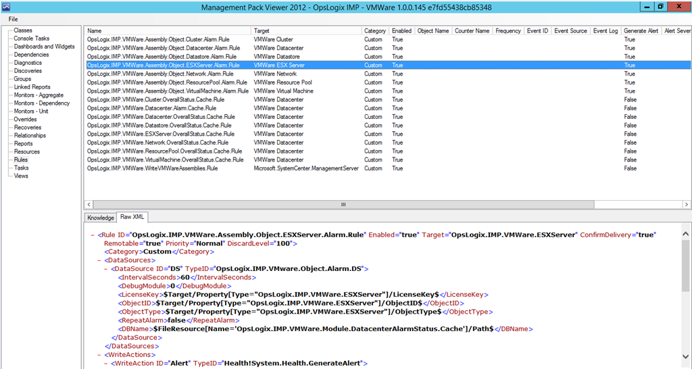Open the File menu
This screenshot has height=369, width=692.
pyautogui.click(x=13, y=19)
